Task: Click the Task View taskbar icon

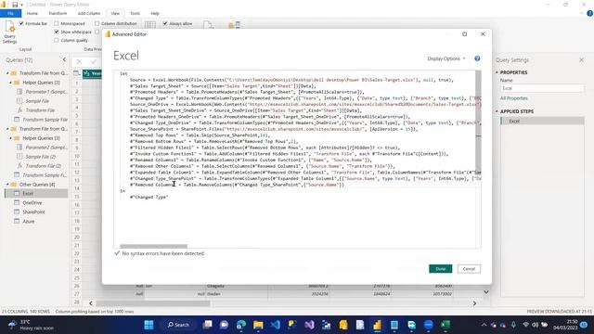Action: click(207, 325)
